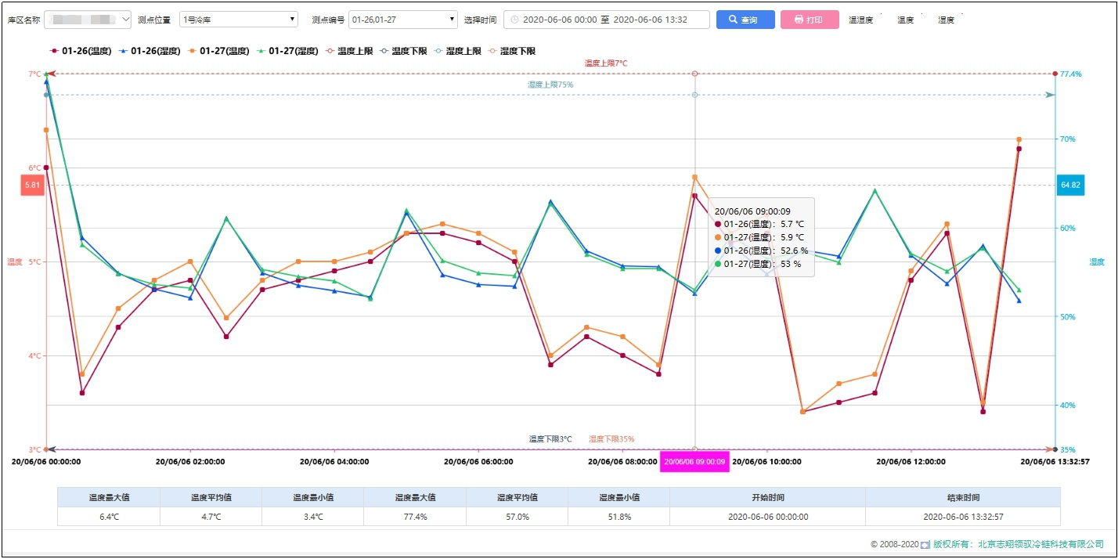Select the 温度 view tab

point(905,20)
